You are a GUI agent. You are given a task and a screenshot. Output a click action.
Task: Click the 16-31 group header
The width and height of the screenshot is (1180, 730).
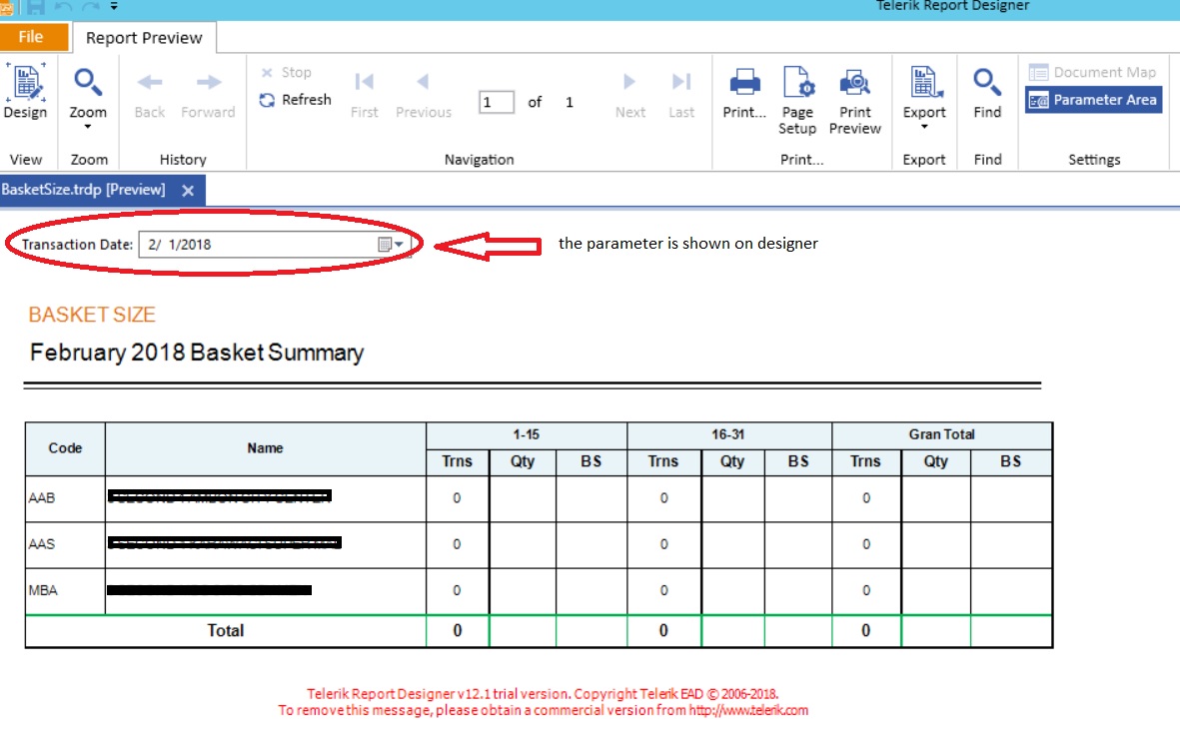click(x=727, y=434)
